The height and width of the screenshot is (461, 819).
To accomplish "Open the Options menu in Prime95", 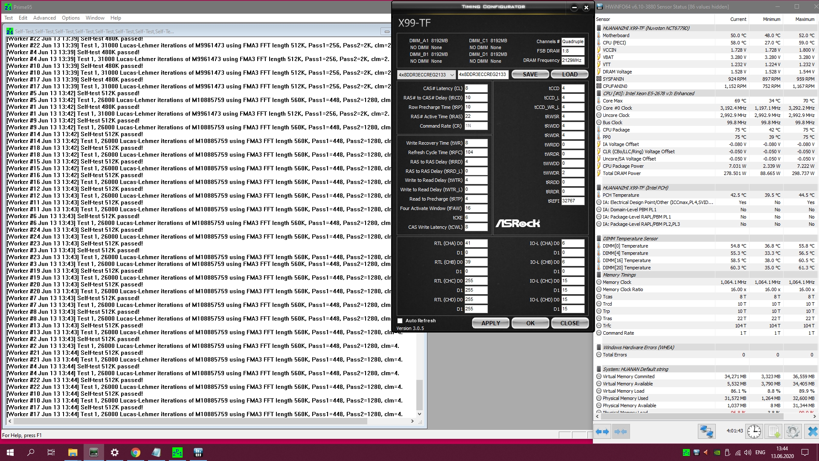I will 70,18.
